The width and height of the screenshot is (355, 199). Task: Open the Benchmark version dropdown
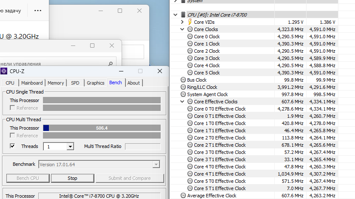[x=156, y=165]
